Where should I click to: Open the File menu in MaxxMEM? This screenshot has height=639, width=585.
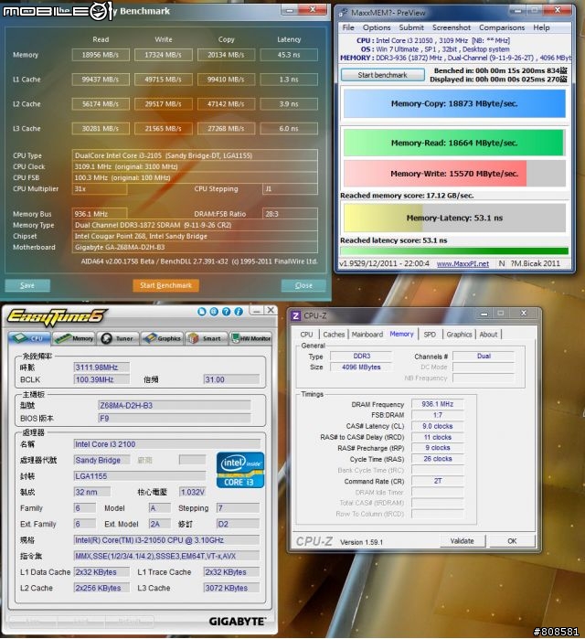(348, 27)
